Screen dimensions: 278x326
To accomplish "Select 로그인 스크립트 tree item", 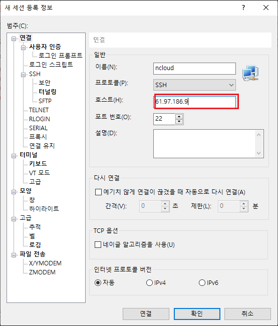I will pyautogui.click(x=51, y=65).
